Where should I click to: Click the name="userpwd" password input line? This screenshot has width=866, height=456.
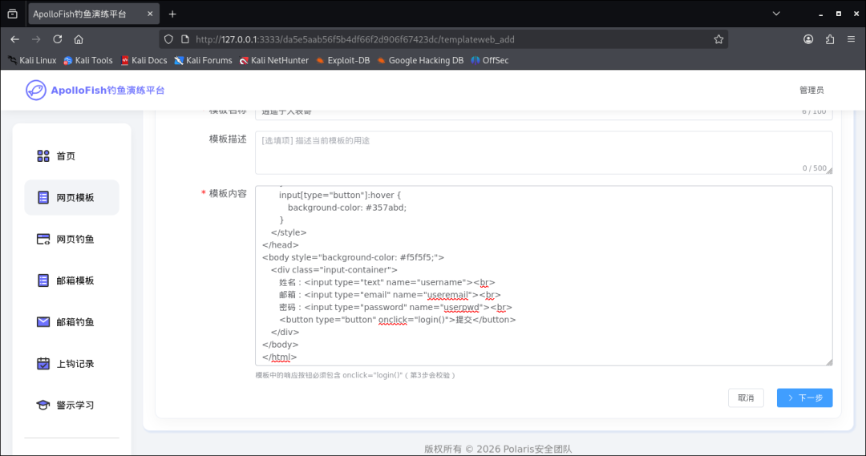tap(395, 307)
